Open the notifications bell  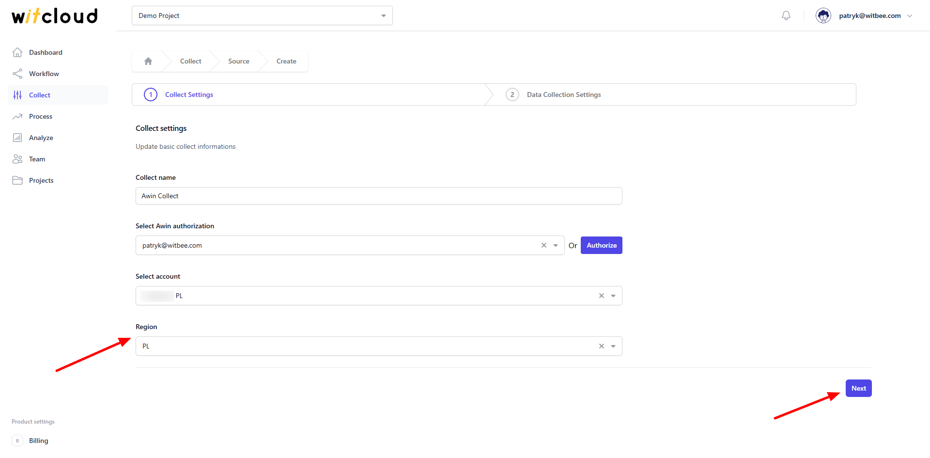786,16
